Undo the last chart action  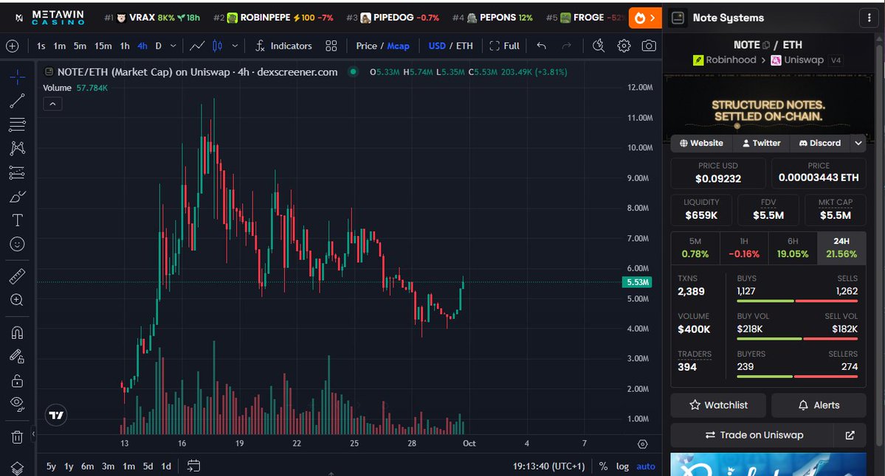pos(541,46)
